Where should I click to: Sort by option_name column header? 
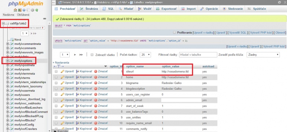coord(135,66)
